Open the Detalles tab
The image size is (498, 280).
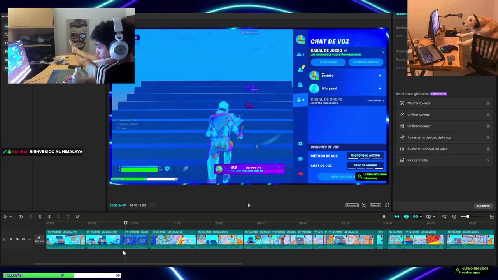pos(402,14)
